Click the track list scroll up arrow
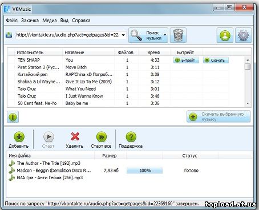The width and height of the screenshot is (259, 210). point(248,60)
